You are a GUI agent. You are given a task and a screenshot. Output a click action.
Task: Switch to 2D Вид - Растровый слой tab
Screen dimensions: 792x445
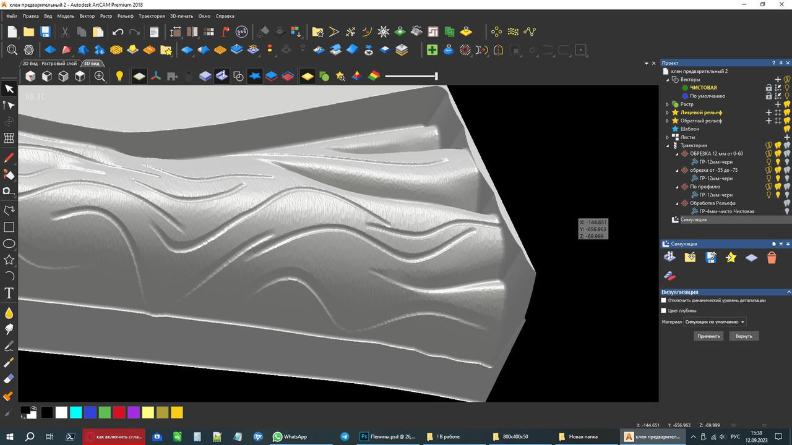click(49, 63)
